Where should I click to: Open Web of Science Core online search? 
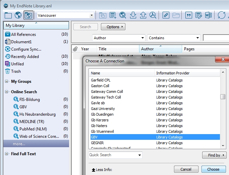41,136
